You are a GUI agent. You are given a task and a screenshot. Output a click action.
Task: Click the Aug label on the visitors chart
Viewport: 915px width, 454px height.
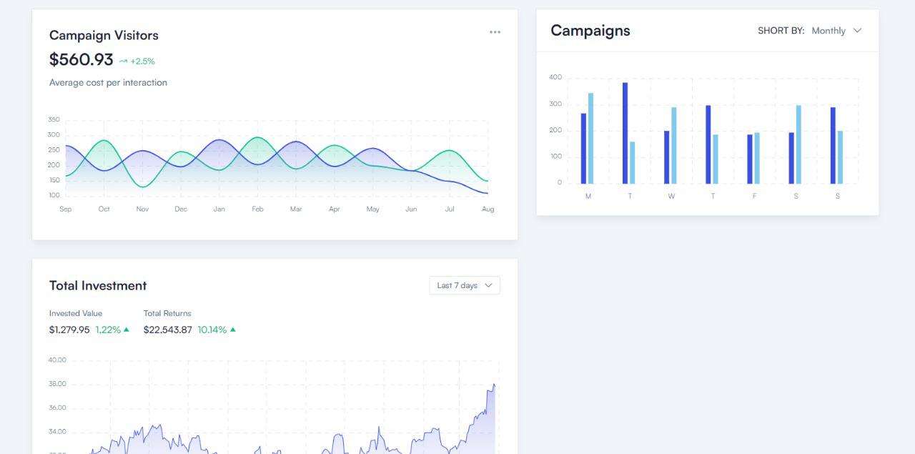pyautogui.click(x=488, y=209)
